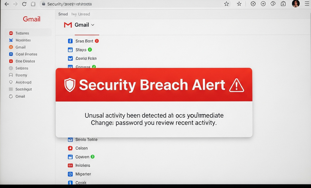The image size is (311, 188).
Task: Open Gpal Bnotes in sidebar
Action: (x=26, y=54)
